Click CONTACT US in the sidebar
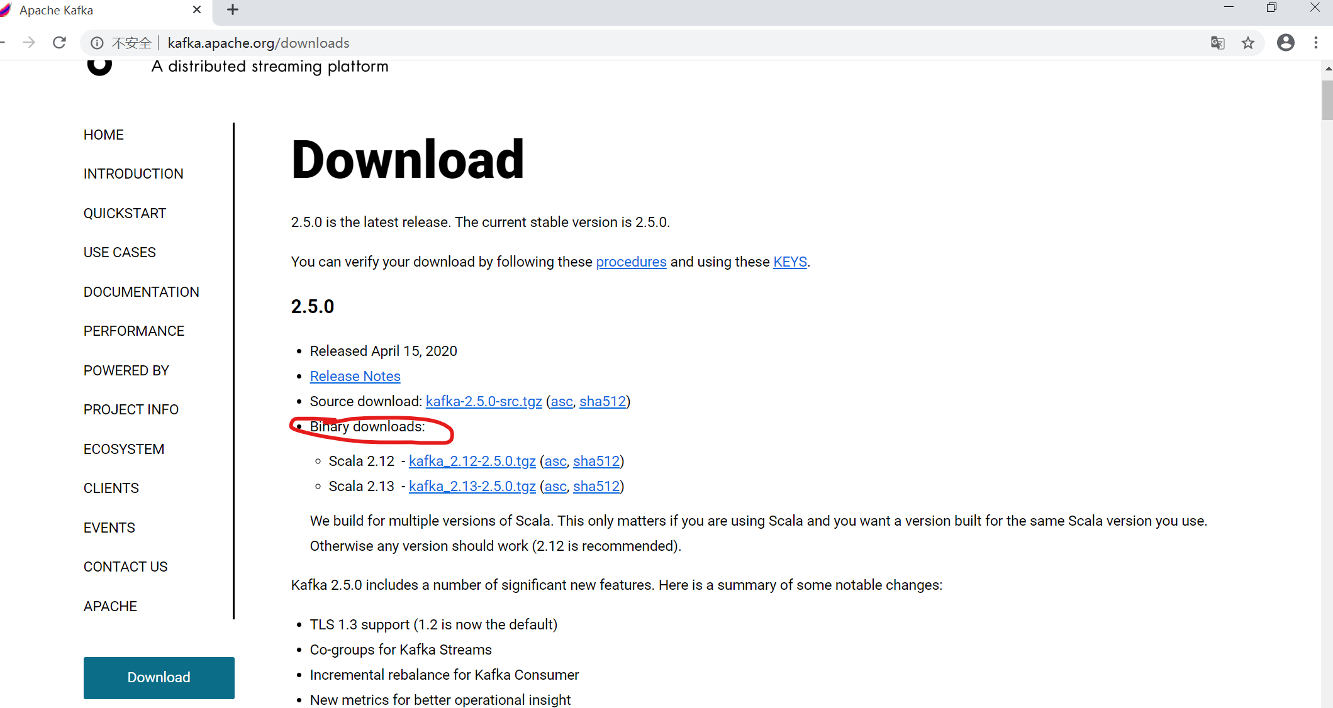The height and width of the screenshot is (708, 1333). pos(126,567)
